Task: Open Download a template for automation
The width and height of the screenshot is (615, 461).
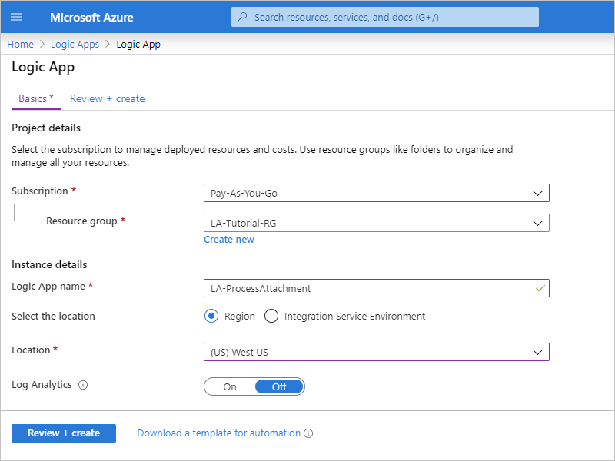Action: click(218, 433)
